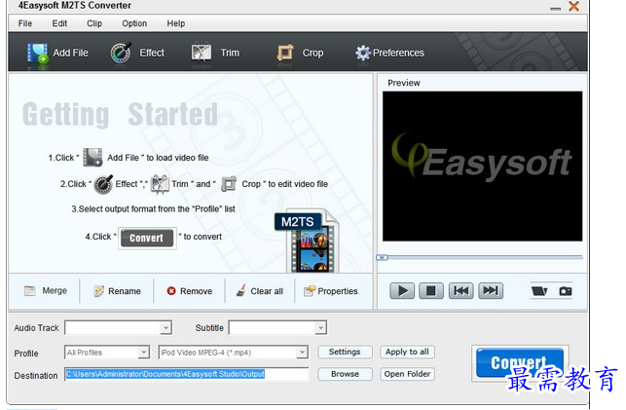626x410 pixels.
Task: Jump to previous in preview controls
Action: [461, 290]
